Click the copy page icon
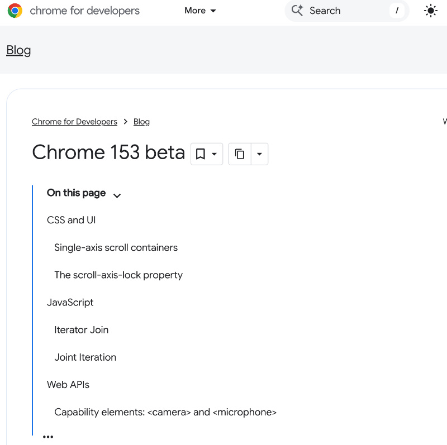The height and width of the screenshot is (445, 447). (240, 154)
